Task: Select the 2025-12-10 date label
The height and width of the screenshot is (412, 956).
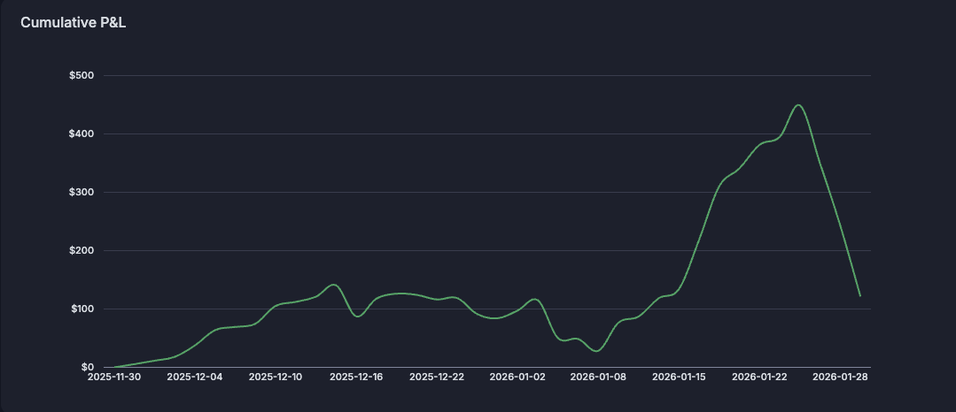Action: click(275, 377)
